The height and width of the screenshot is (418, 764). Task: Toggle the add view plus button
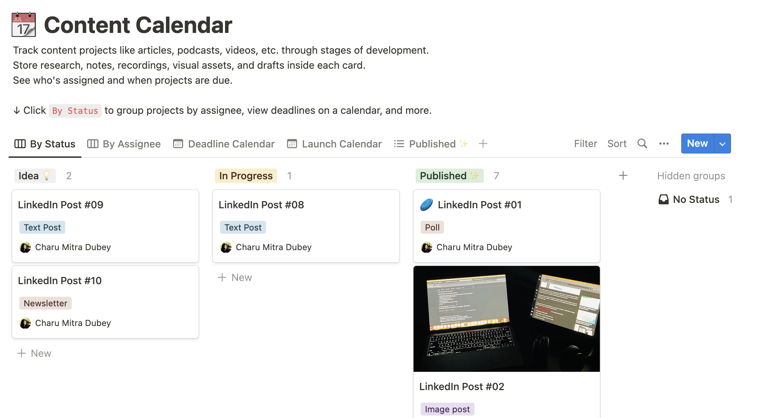tap(483, 143)
